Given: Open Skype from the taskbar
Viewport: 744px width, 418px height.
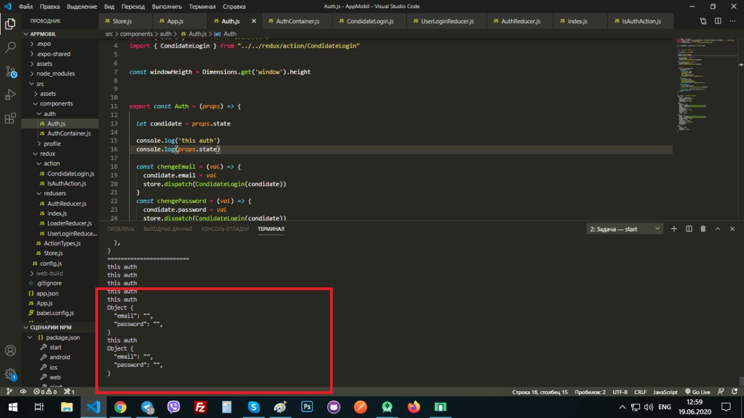Looking at the screenshot, I should tap(254, 407).
